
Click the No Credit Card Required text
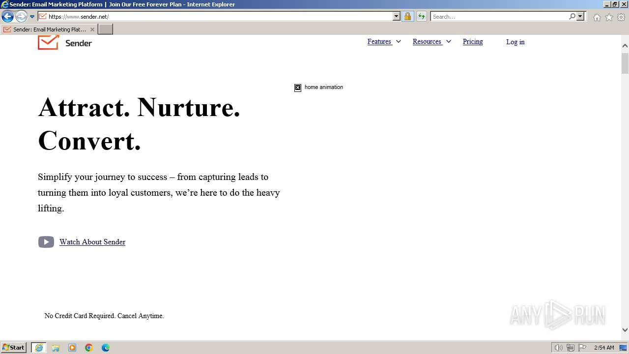(104, 316)
